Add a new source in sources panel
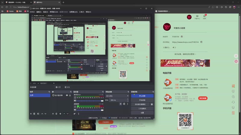The height and width of the screenshot is (135, 241). 53,114
